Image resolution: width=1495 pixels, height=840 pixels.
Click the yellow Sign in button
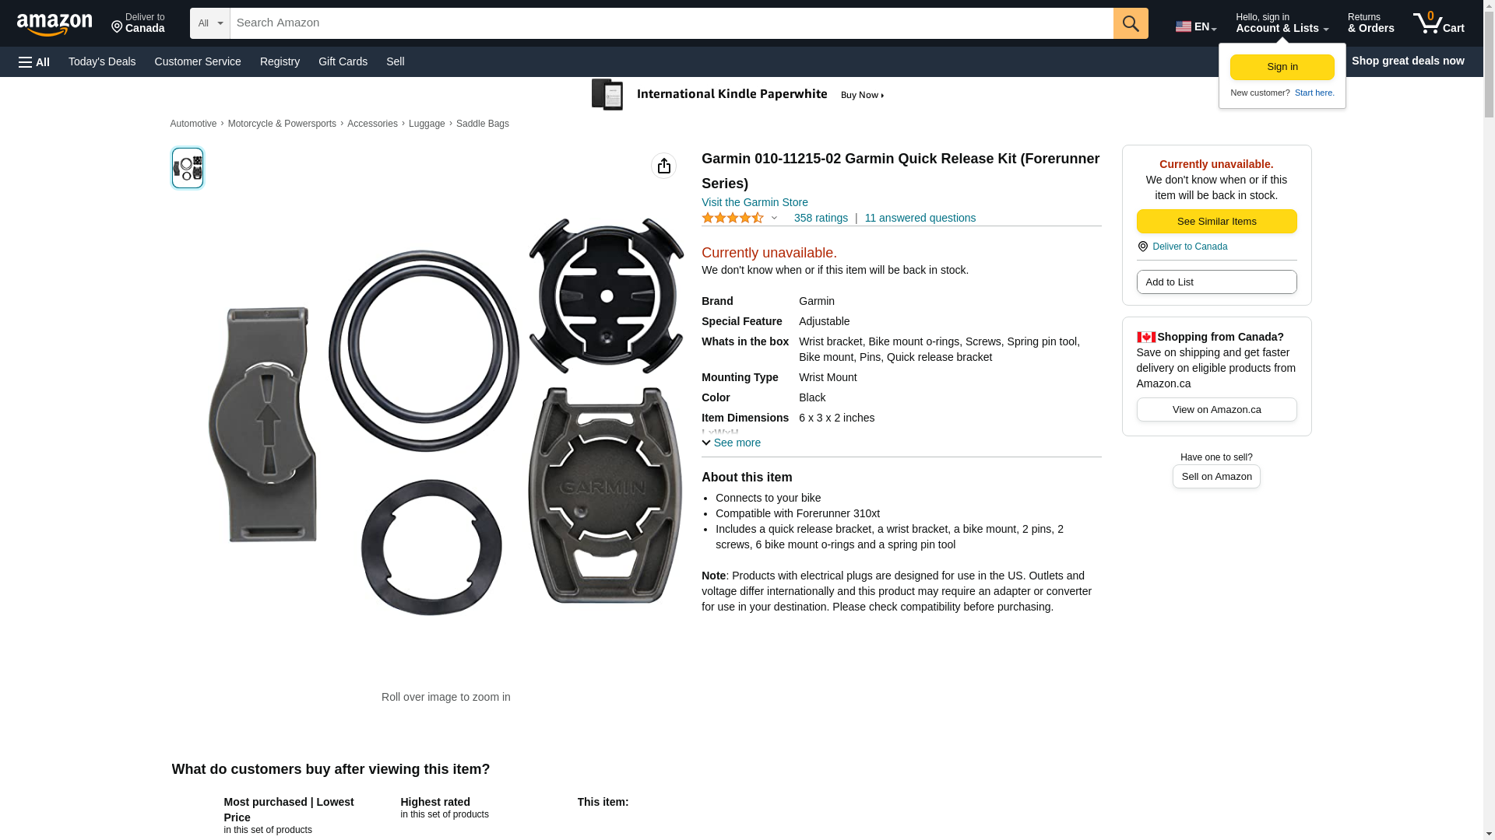click(x=1282, y=67)
